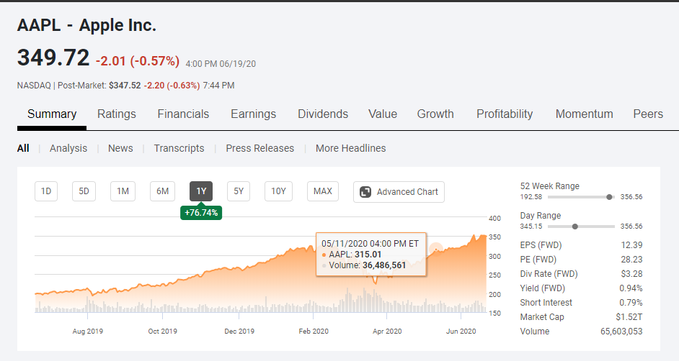Open the Value tab
Screen dimensions: 679x361
click(383, 114)
